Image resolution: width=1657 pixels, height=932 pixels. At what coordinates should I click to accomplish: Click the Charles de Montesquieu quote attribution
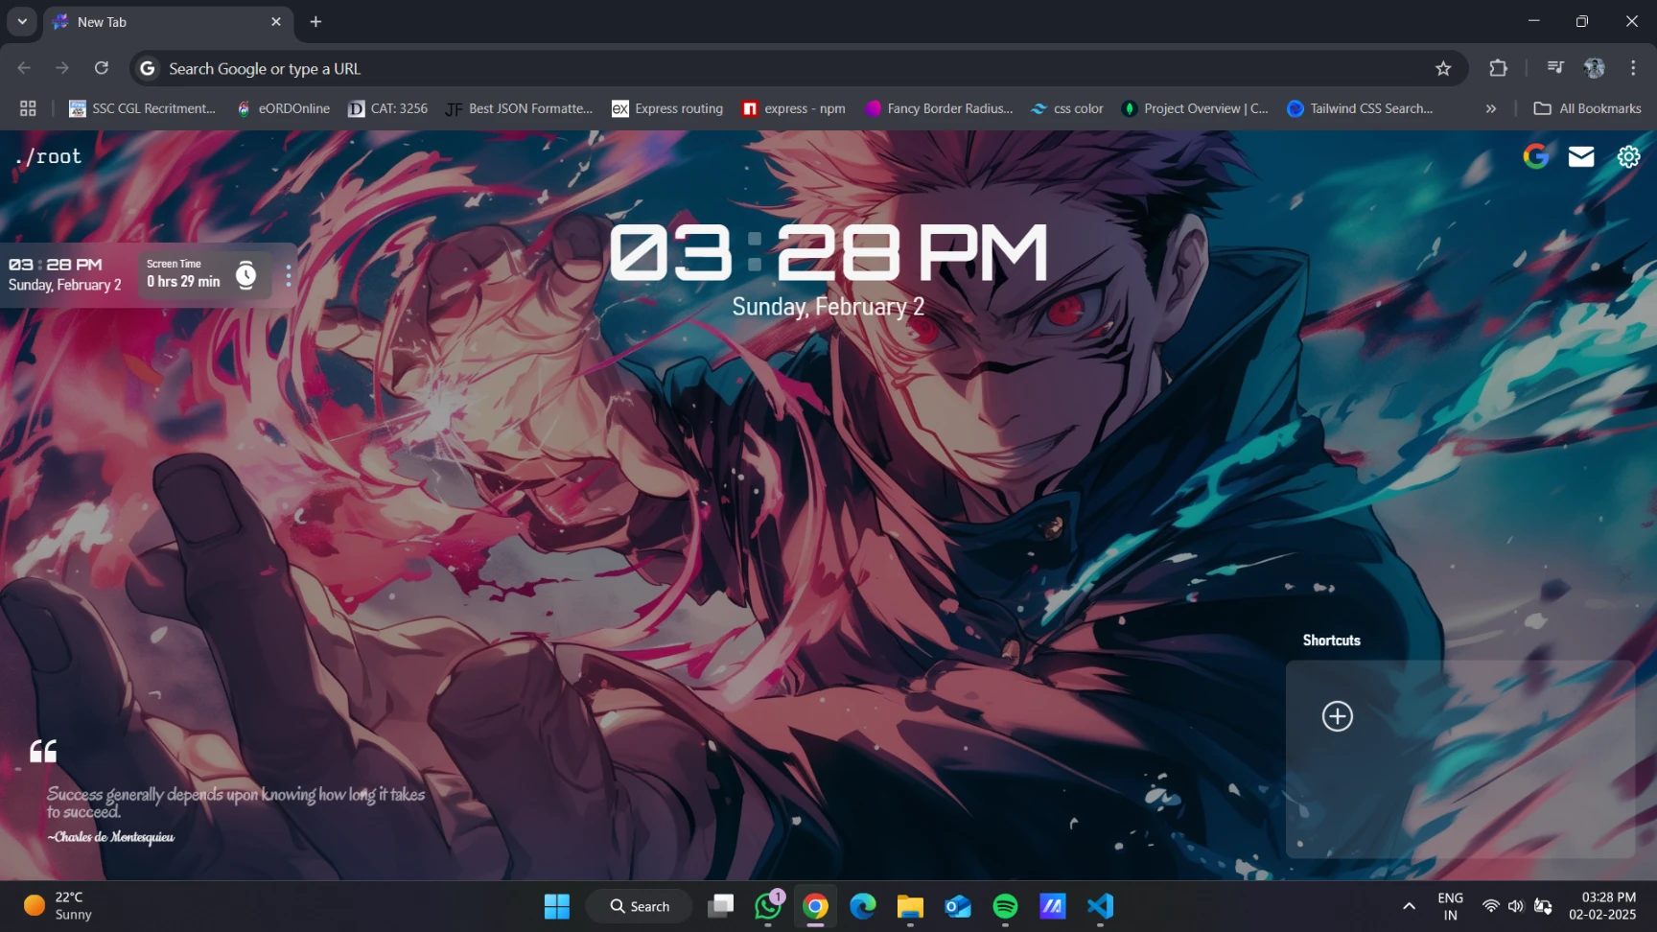point(111,837)
